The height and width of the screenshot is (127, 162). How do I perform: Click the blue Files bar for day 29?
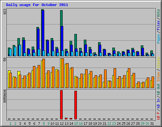click(x=143, y=52)
